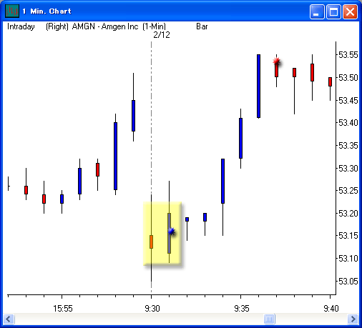This screenshot has width=362, height=328.
Task: Click the AMGN - Amgen Inc symbol text
Action: point(105,26)
